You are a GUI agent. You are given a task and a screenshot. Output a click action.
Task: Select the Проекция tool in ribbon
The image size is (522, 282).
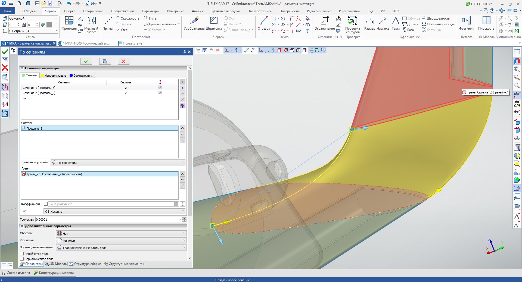[x=69, y=24]
